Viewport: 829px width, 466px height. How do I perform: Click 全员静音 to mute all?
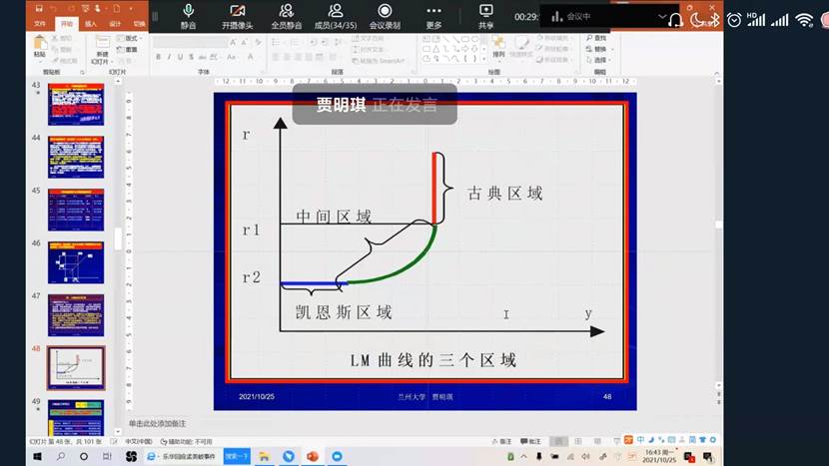(x=288, y=15)
